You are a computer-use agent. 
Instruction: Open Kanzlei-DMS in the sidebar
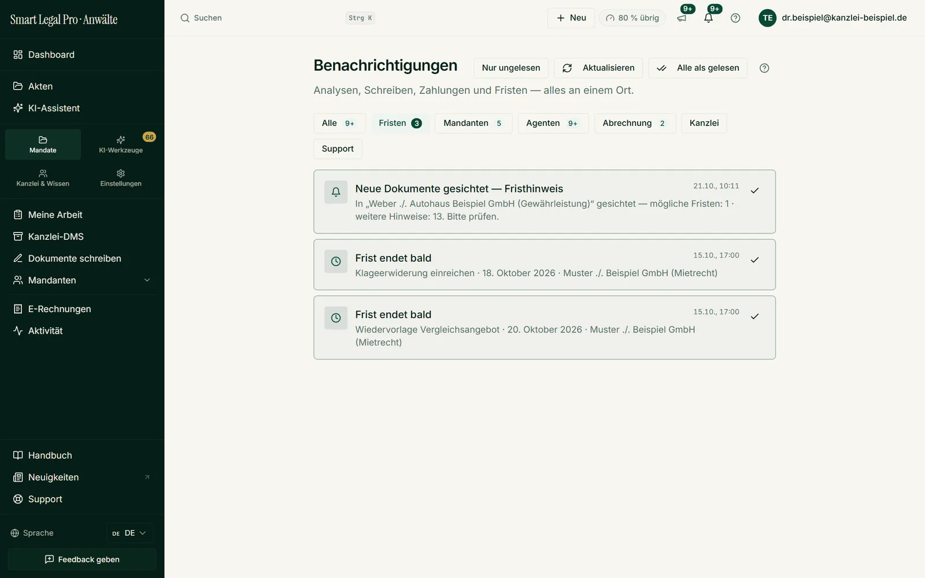coord(82,236)
